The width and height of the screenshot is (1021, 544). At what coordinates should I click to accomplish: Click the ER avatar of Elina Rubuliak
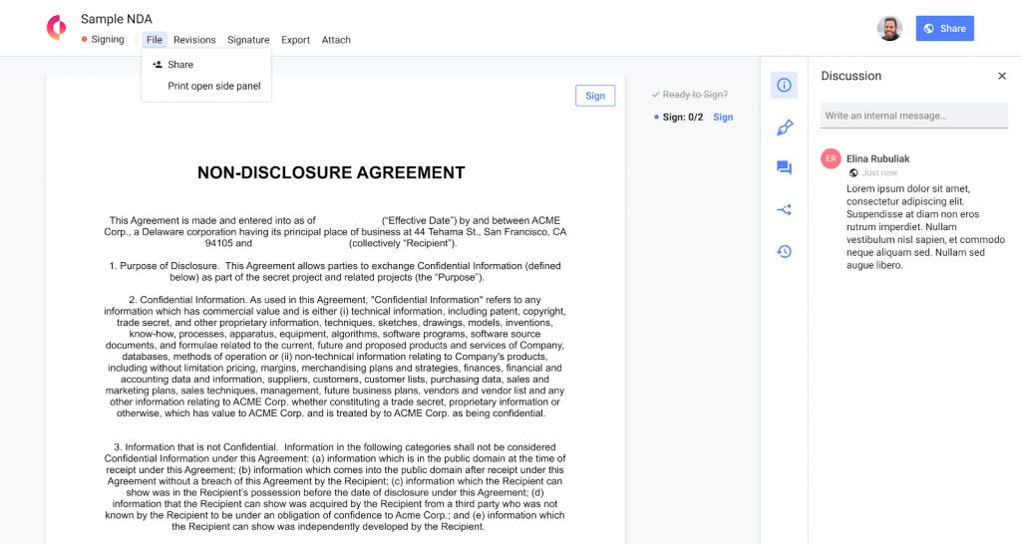click(x=831, y=158)
